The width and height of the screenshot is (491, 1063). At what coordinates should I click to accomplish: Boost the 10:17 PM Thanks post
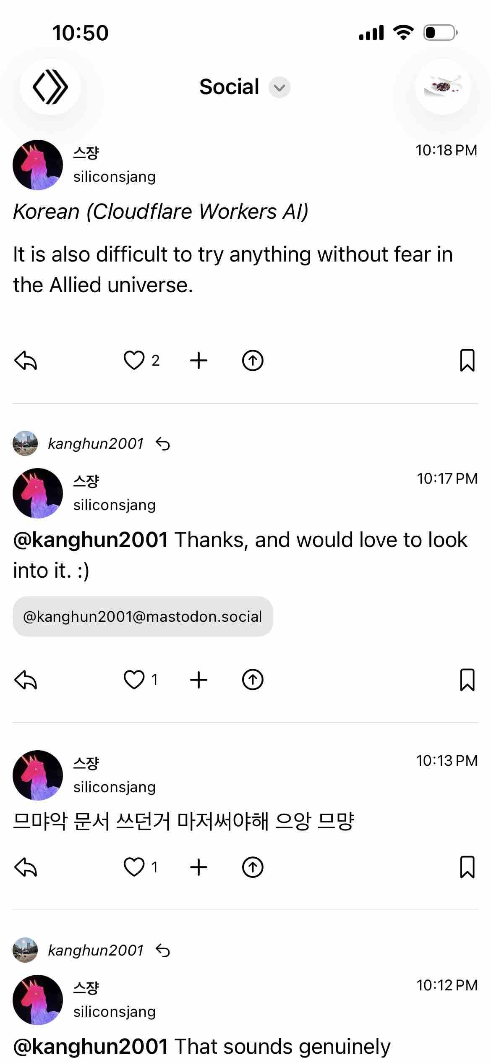(x=253, y=680)
